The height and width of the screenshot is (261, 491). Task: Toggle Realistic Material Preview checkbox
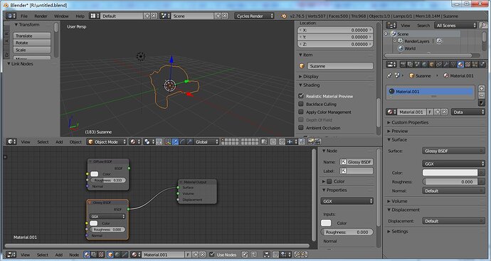(x=301, y=96)
